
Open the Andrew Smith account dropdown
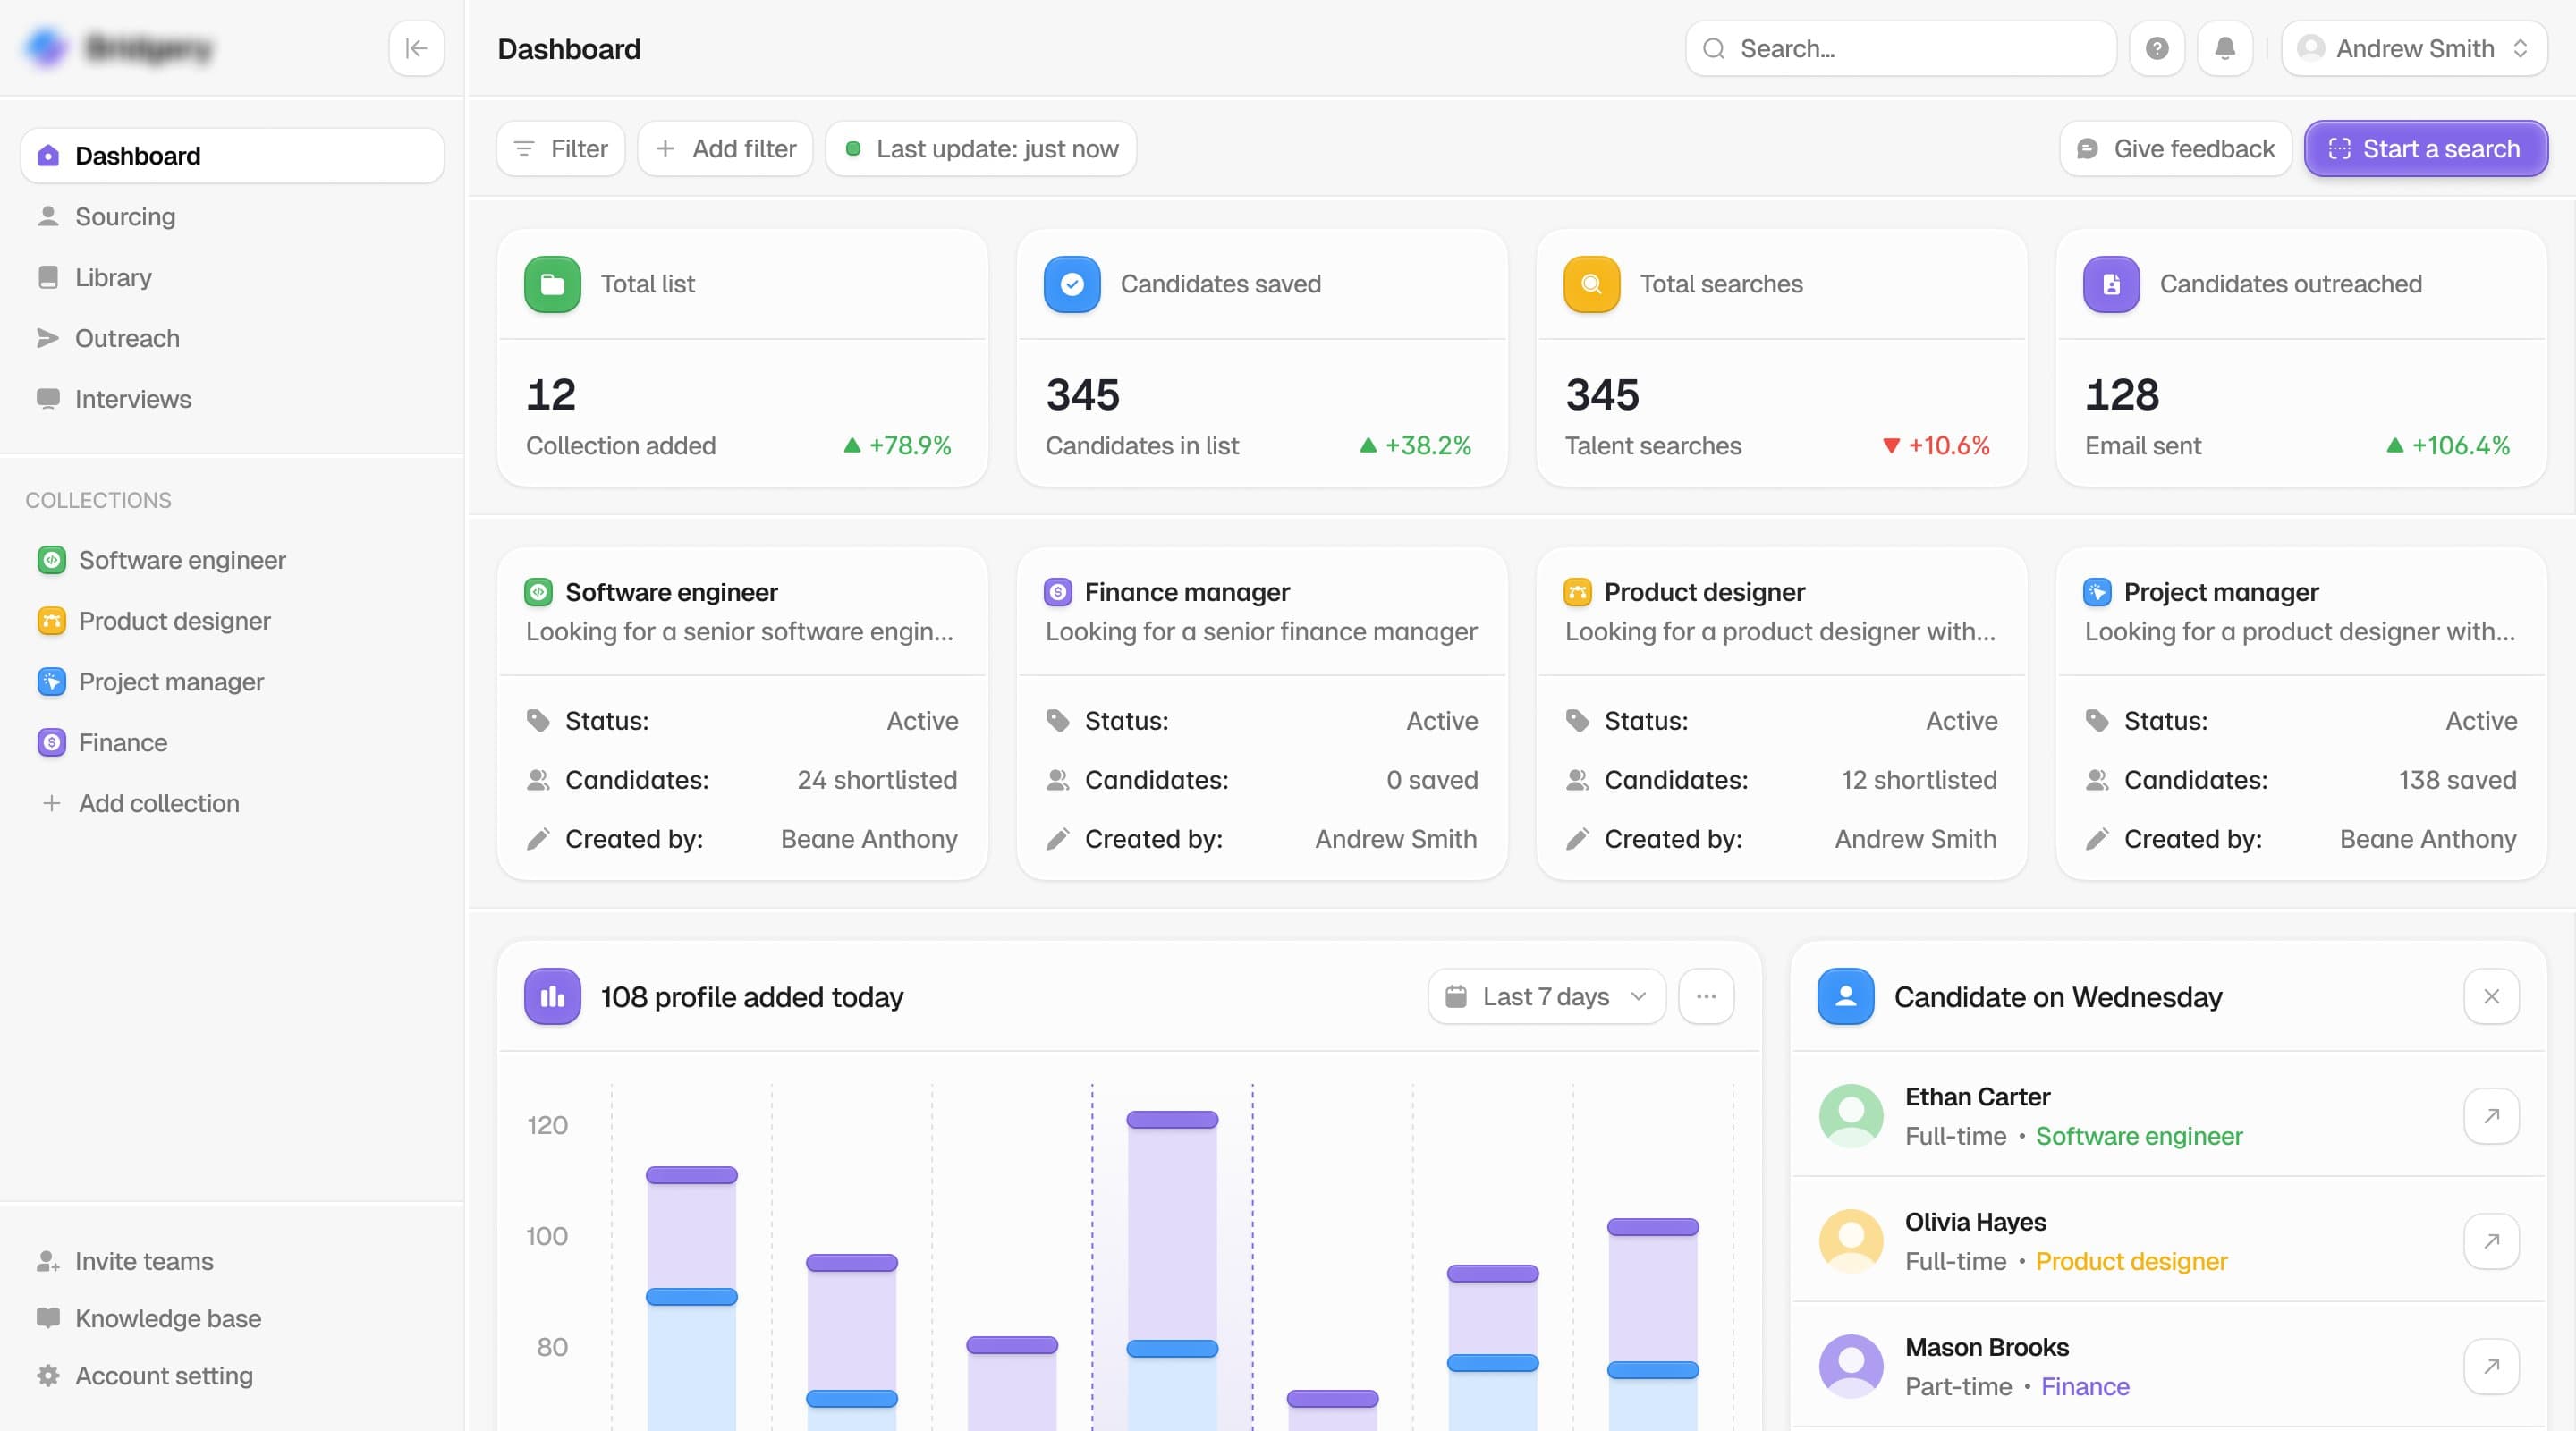pos(2414,48)
